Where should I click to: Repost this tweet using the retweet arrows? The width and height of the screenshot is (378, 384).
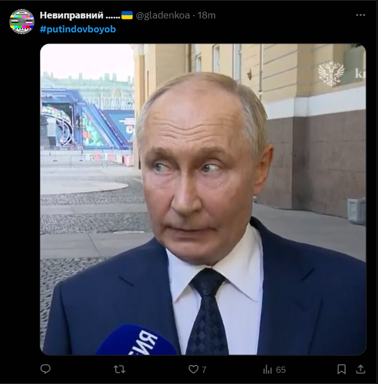click(120, 369)
